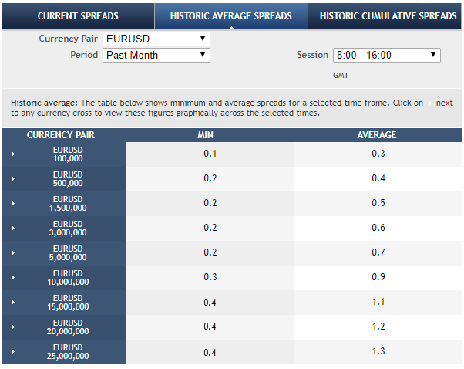Click the MIN column header
Viewport: 464px width, 369px height.
coord(210,135)
